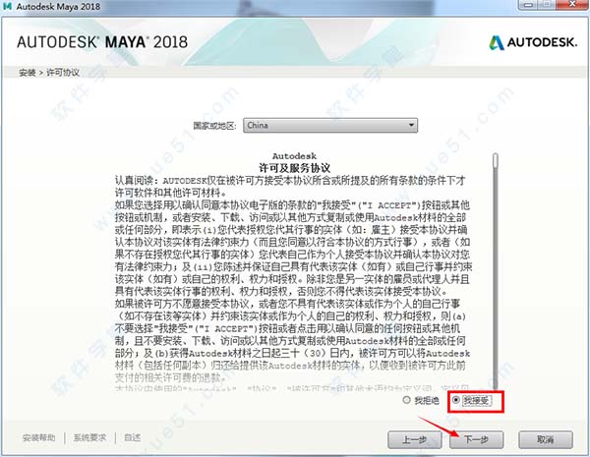Select the 我接受 (I accept) radio button
590x457 pixels.
click(456, 400)
